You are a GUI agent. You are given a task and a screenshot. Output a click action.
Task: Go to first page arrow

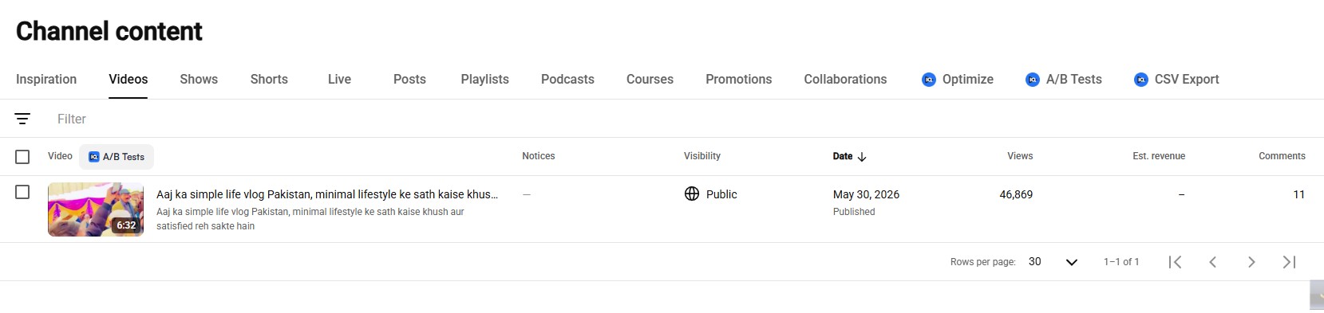1175,262
